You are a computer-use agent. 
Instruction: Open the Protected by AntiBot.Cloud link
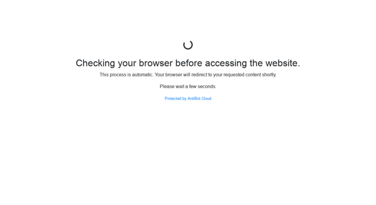188,98
